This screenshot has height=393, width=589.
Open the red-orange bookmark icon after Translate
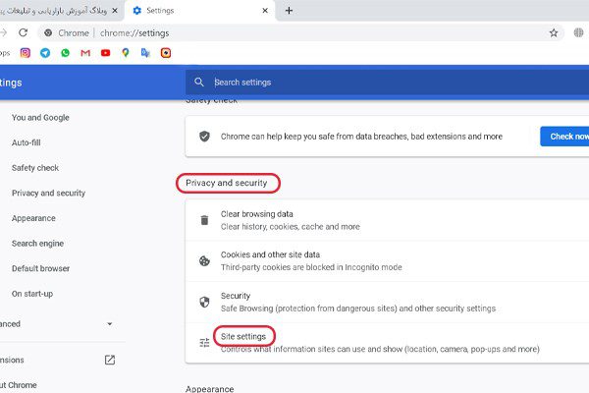(x=166, y=53)
